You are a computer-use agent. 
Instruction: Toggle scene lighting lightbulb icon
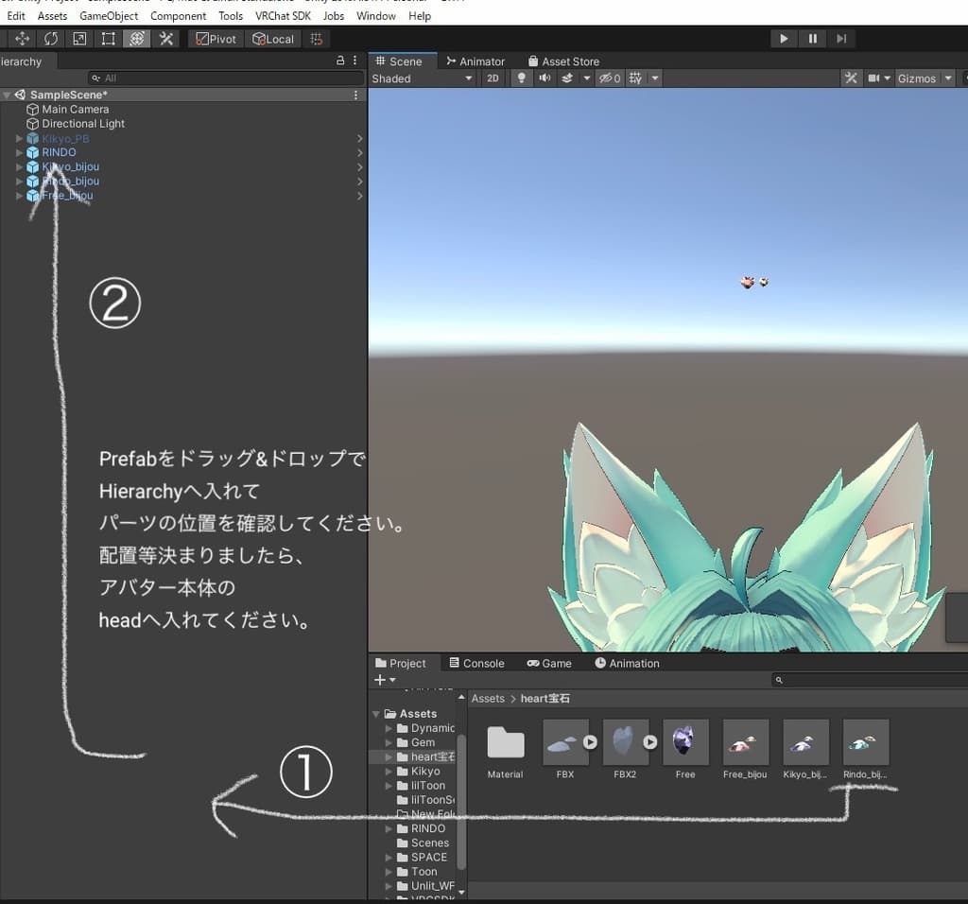click(522, 78)
